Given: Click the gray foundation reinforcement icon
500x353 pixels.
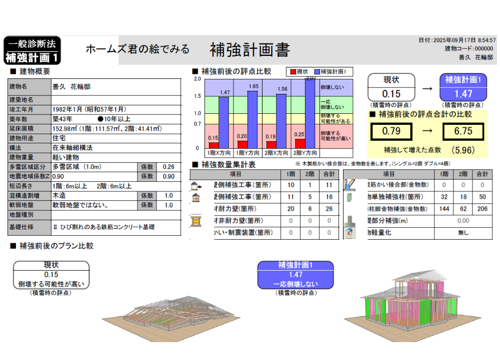Looking at the screenshot, I should pyautogui.click(x=349, y=221).
